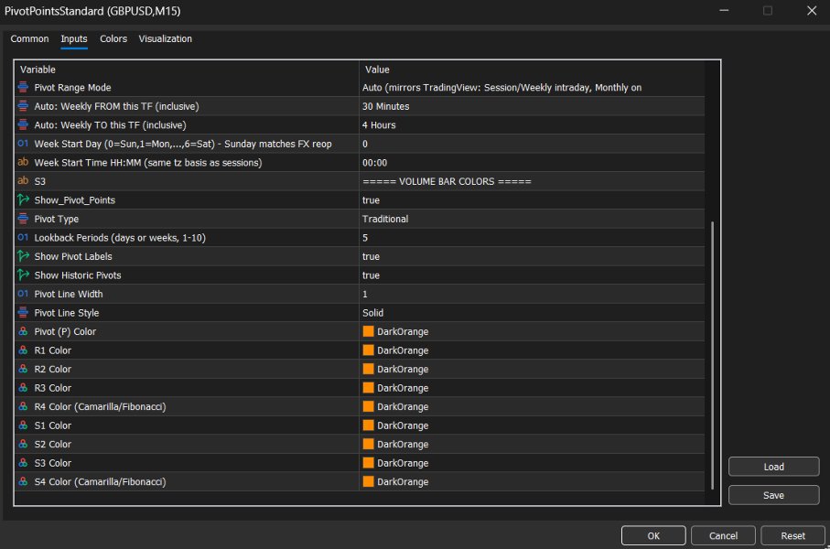Click the color icon beside R2 Color

[23, 369]
